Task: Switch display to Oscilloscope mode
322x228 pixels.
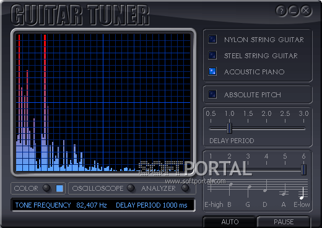Action: coord(131,188)
